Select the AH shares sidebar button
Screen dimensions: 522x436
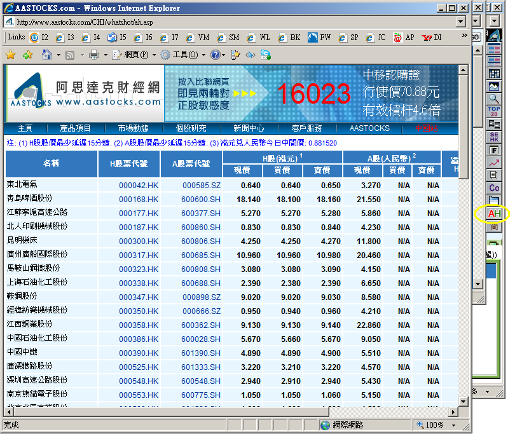[x=495, y=214]
